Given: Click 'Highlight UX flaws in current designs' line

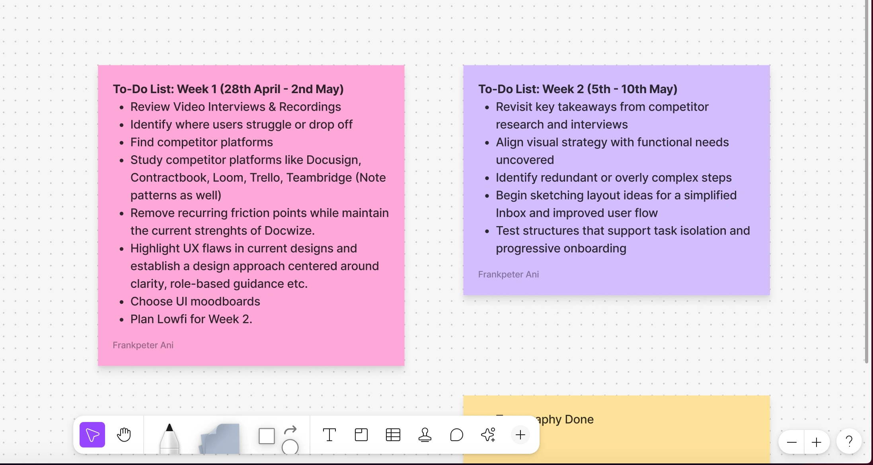Looking at the screenshot, I should click(244, 248).
